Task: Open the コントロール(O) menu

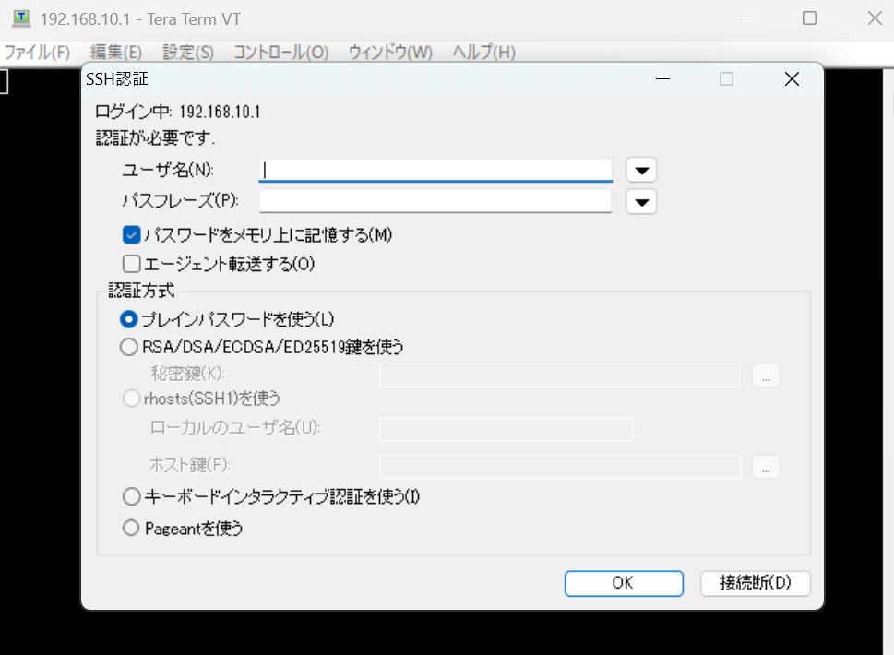Action: [281, 53]
